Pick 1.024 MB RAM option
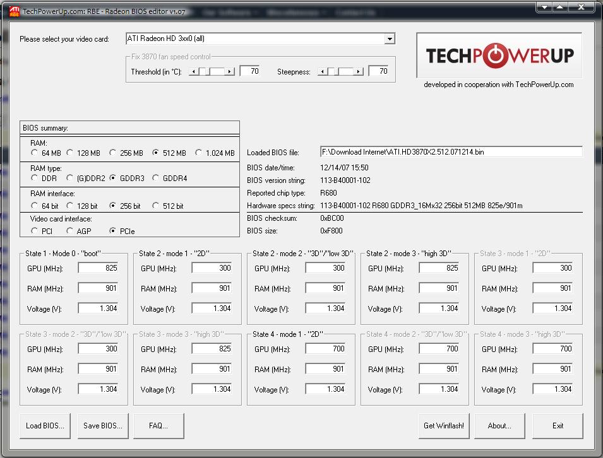 (x=198, y=153)
